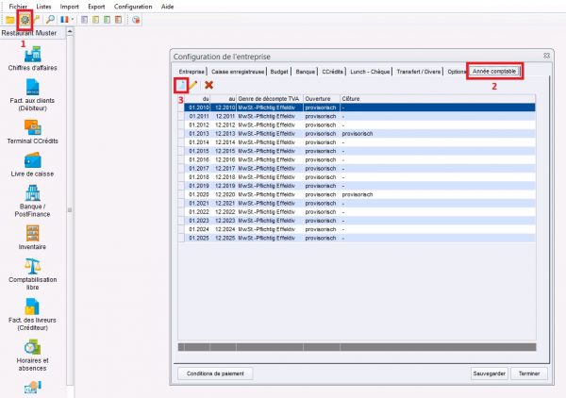Image resolution: width=566 pixels, height=398 pixels.
Task: Open the Listes menu
Action: pos(43,6)
